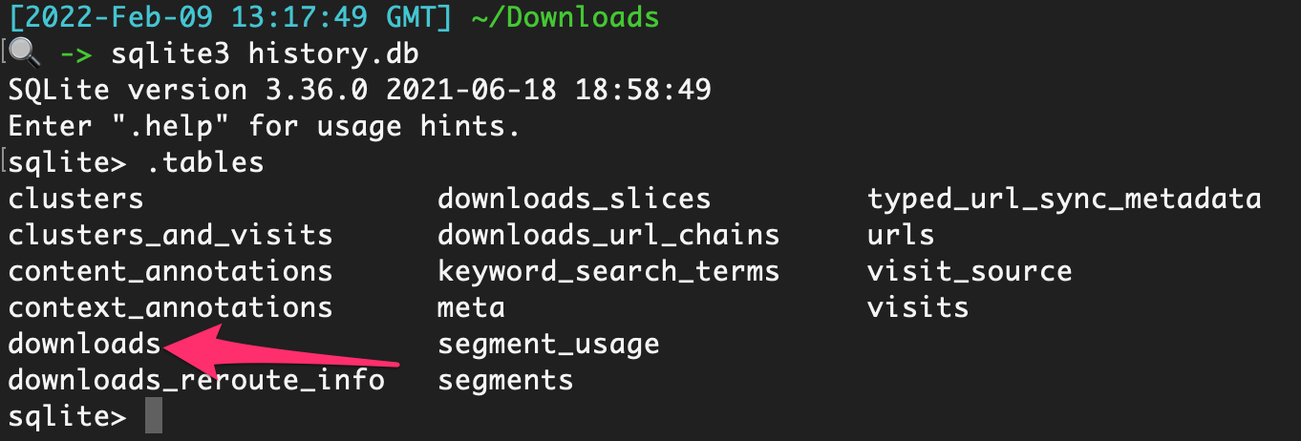This screenshot has height=441, width=1301.
Task: Select the meta table name
Action: pos(471,307)
